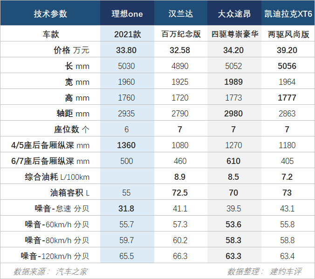The width and height of the screenshot is (315, 279).
Task: Select length value 5052
Action: tap(233, 66)
